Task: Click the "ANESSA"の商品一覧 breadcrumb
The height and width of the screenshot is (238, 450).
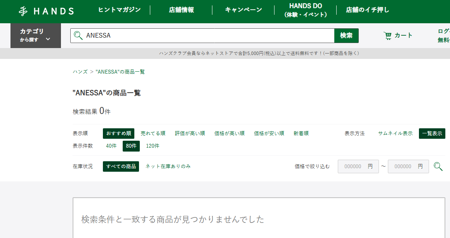Action: pyautogui.click(x=120, y=72)
